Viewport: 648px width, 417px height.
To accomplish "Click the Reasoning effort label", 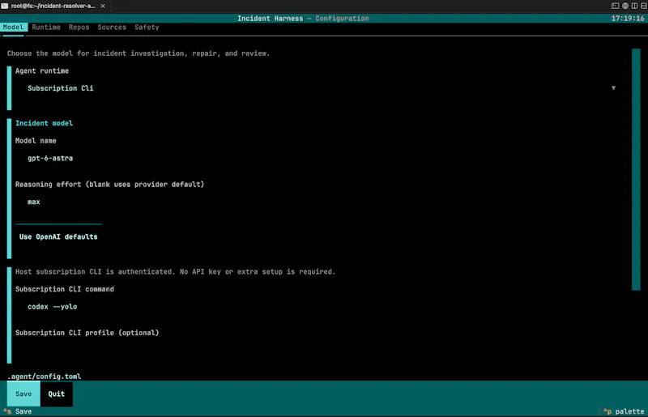I will [109, 185].
